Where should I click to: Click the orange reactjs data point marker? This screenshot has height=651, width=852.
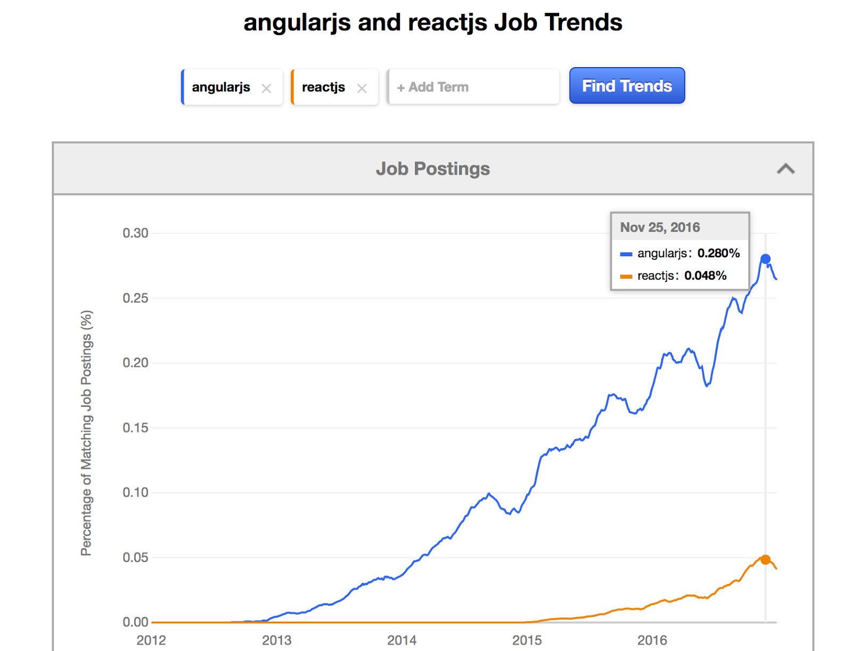pos(765,559)
